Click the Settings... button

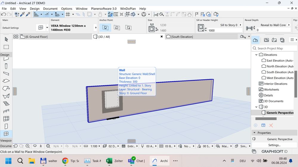click(x=274, y=145)
